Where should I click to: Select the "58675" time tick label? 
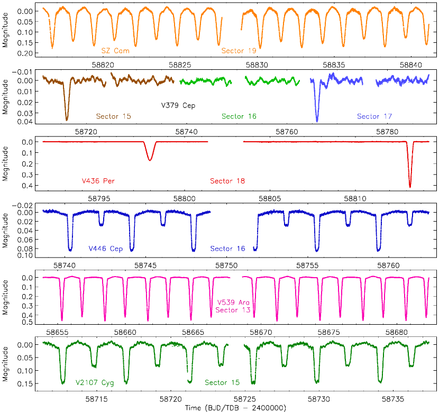tap(328, 332)
